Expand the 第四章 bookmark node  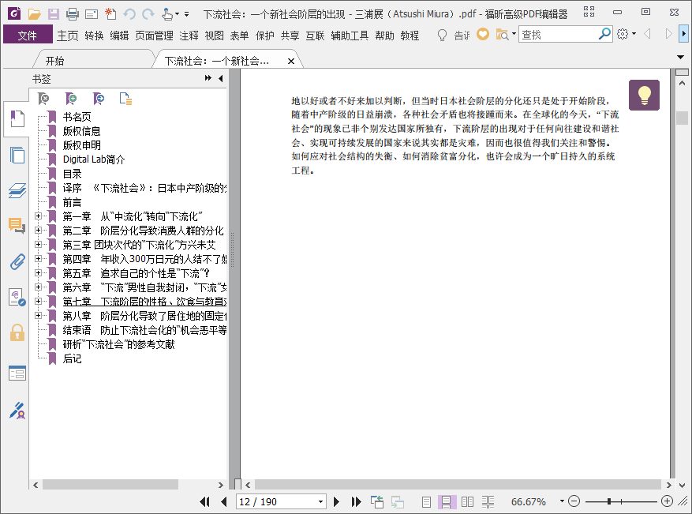tap(39, 258)
